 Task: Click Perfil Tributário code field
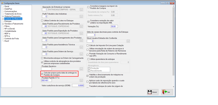44,17
